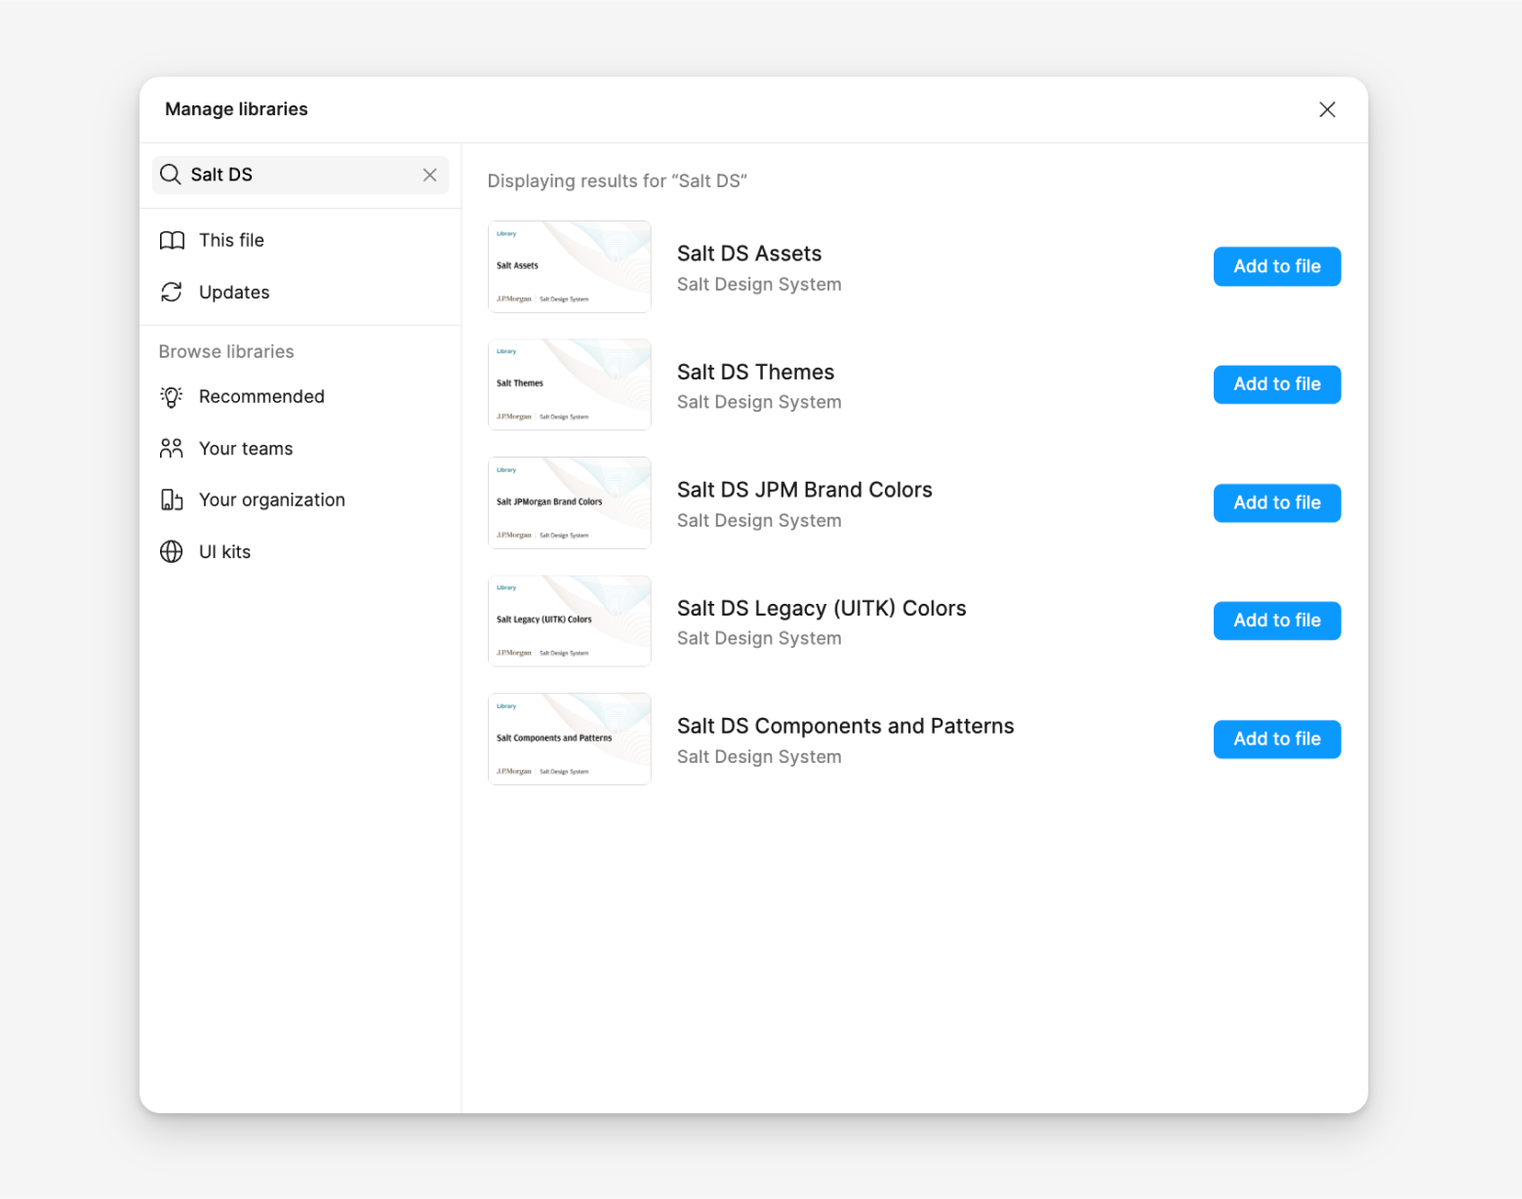This screenshot has height=1199, width=1522.
Task: Switch to the Updates section
Action: pos(233,292)
